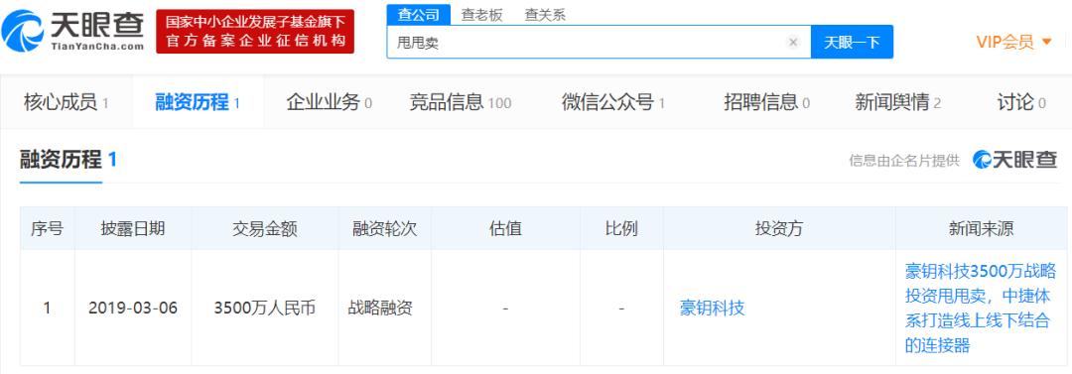Image resolution: width=1072 pixels, height=374 pixels.
Task: Click the 比例 column header
Action: [x=621, y=228]
